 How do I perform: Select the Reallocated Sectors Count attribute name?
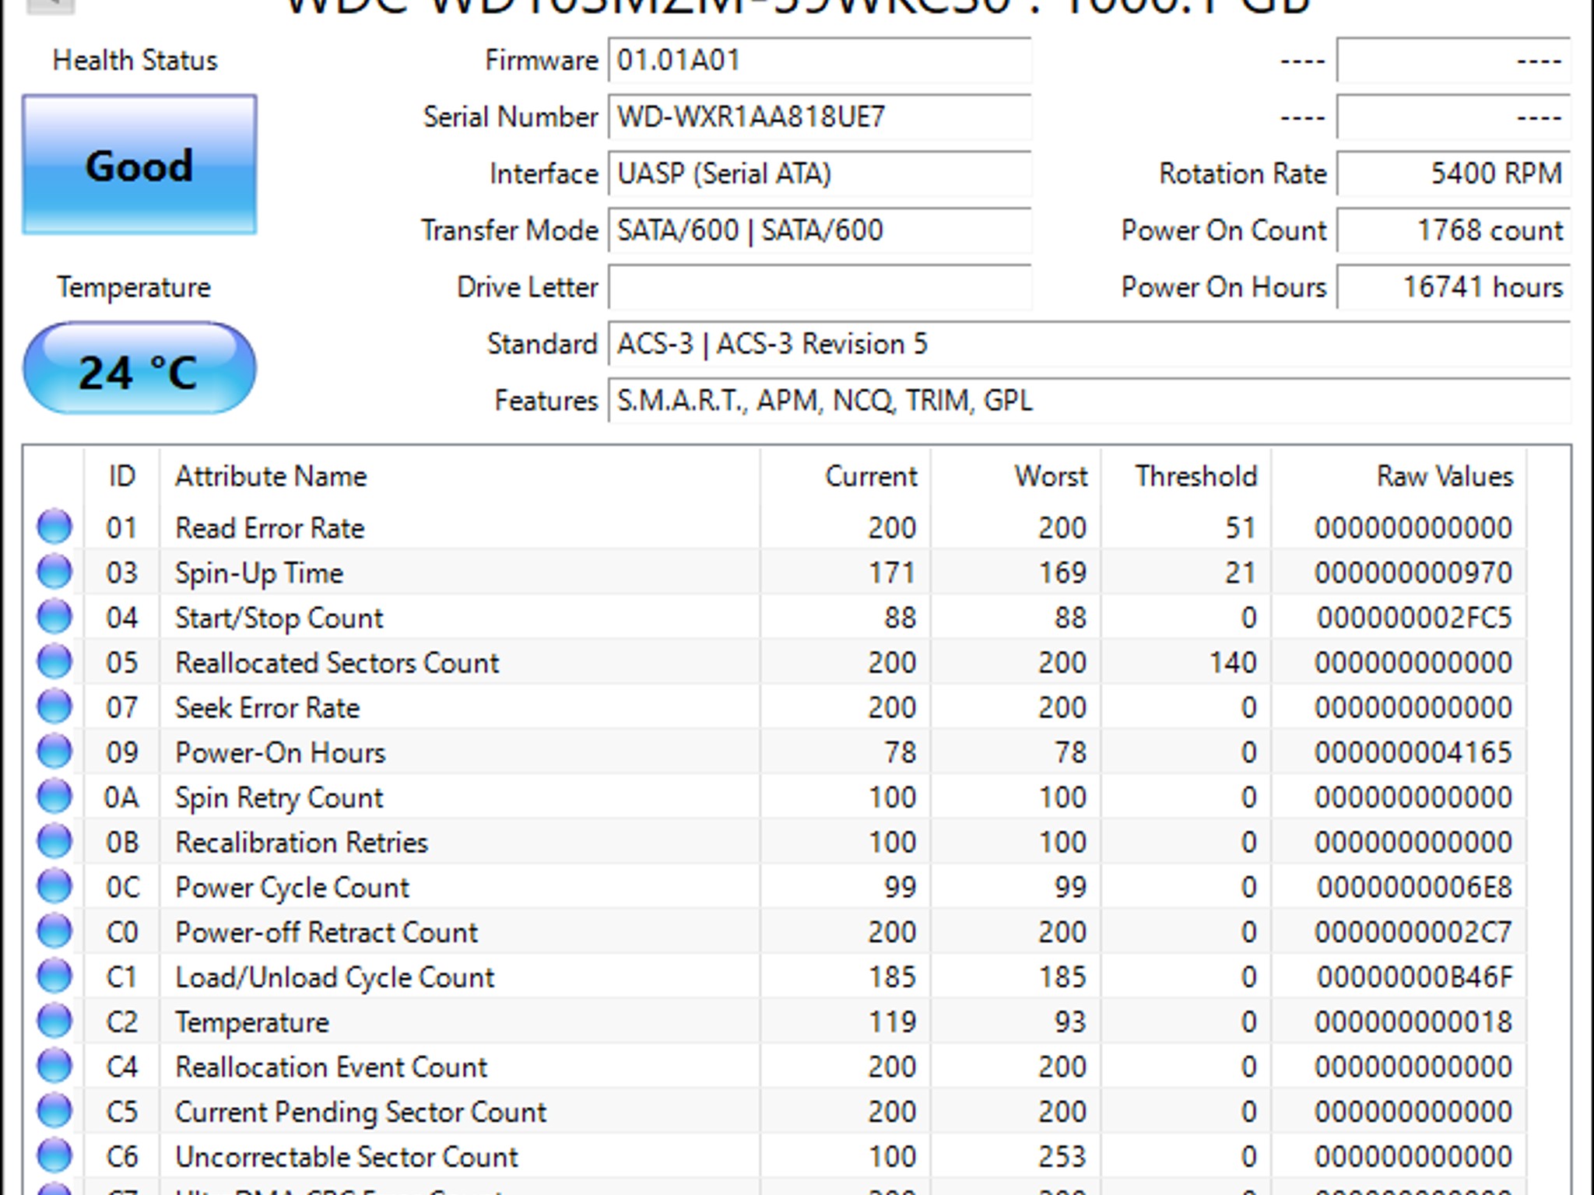337,663
